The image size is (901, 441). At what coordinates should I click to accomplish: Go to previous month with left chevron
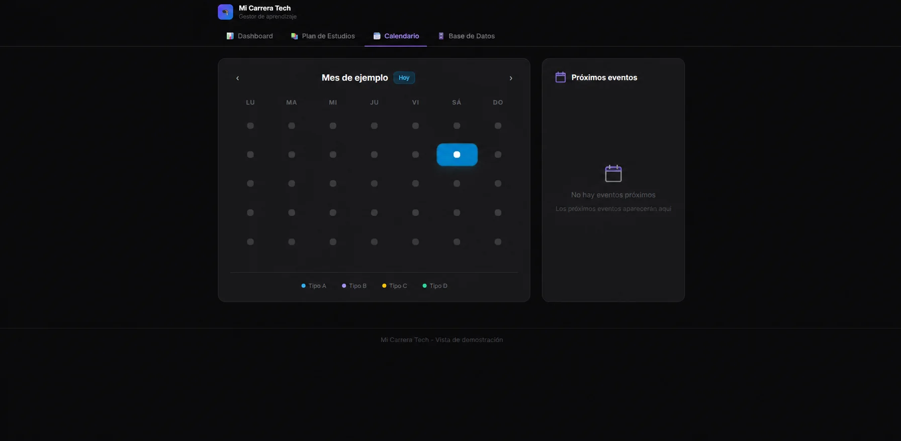point(238,78)
